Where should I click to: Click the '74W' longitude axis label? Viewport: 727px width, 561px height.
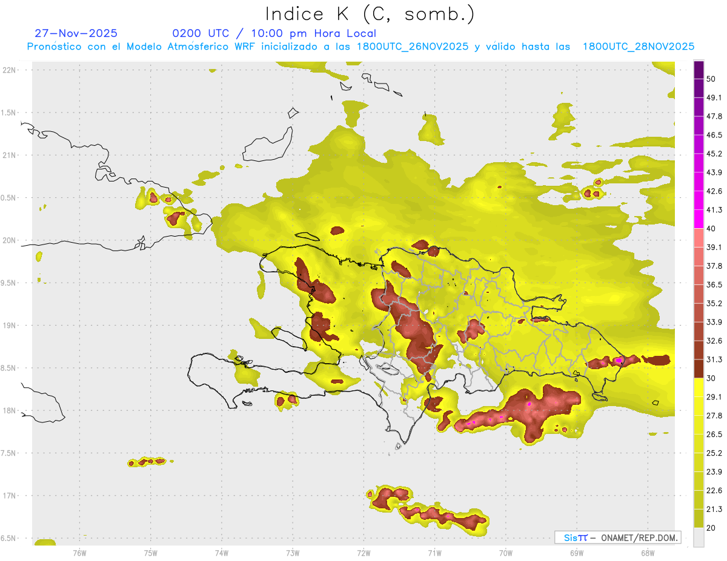point(222,553)
